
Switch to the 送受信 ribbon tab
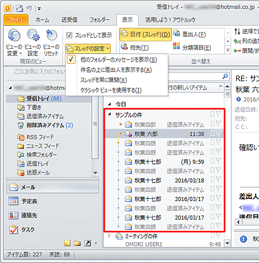69,20
